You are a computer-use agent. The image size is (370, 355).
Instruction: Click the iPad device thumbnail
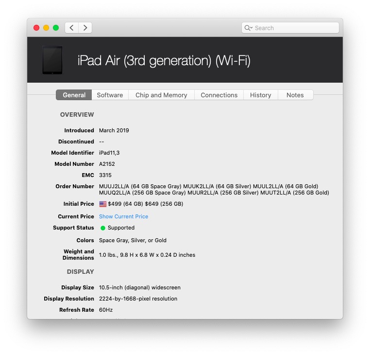tap(52, 60)
